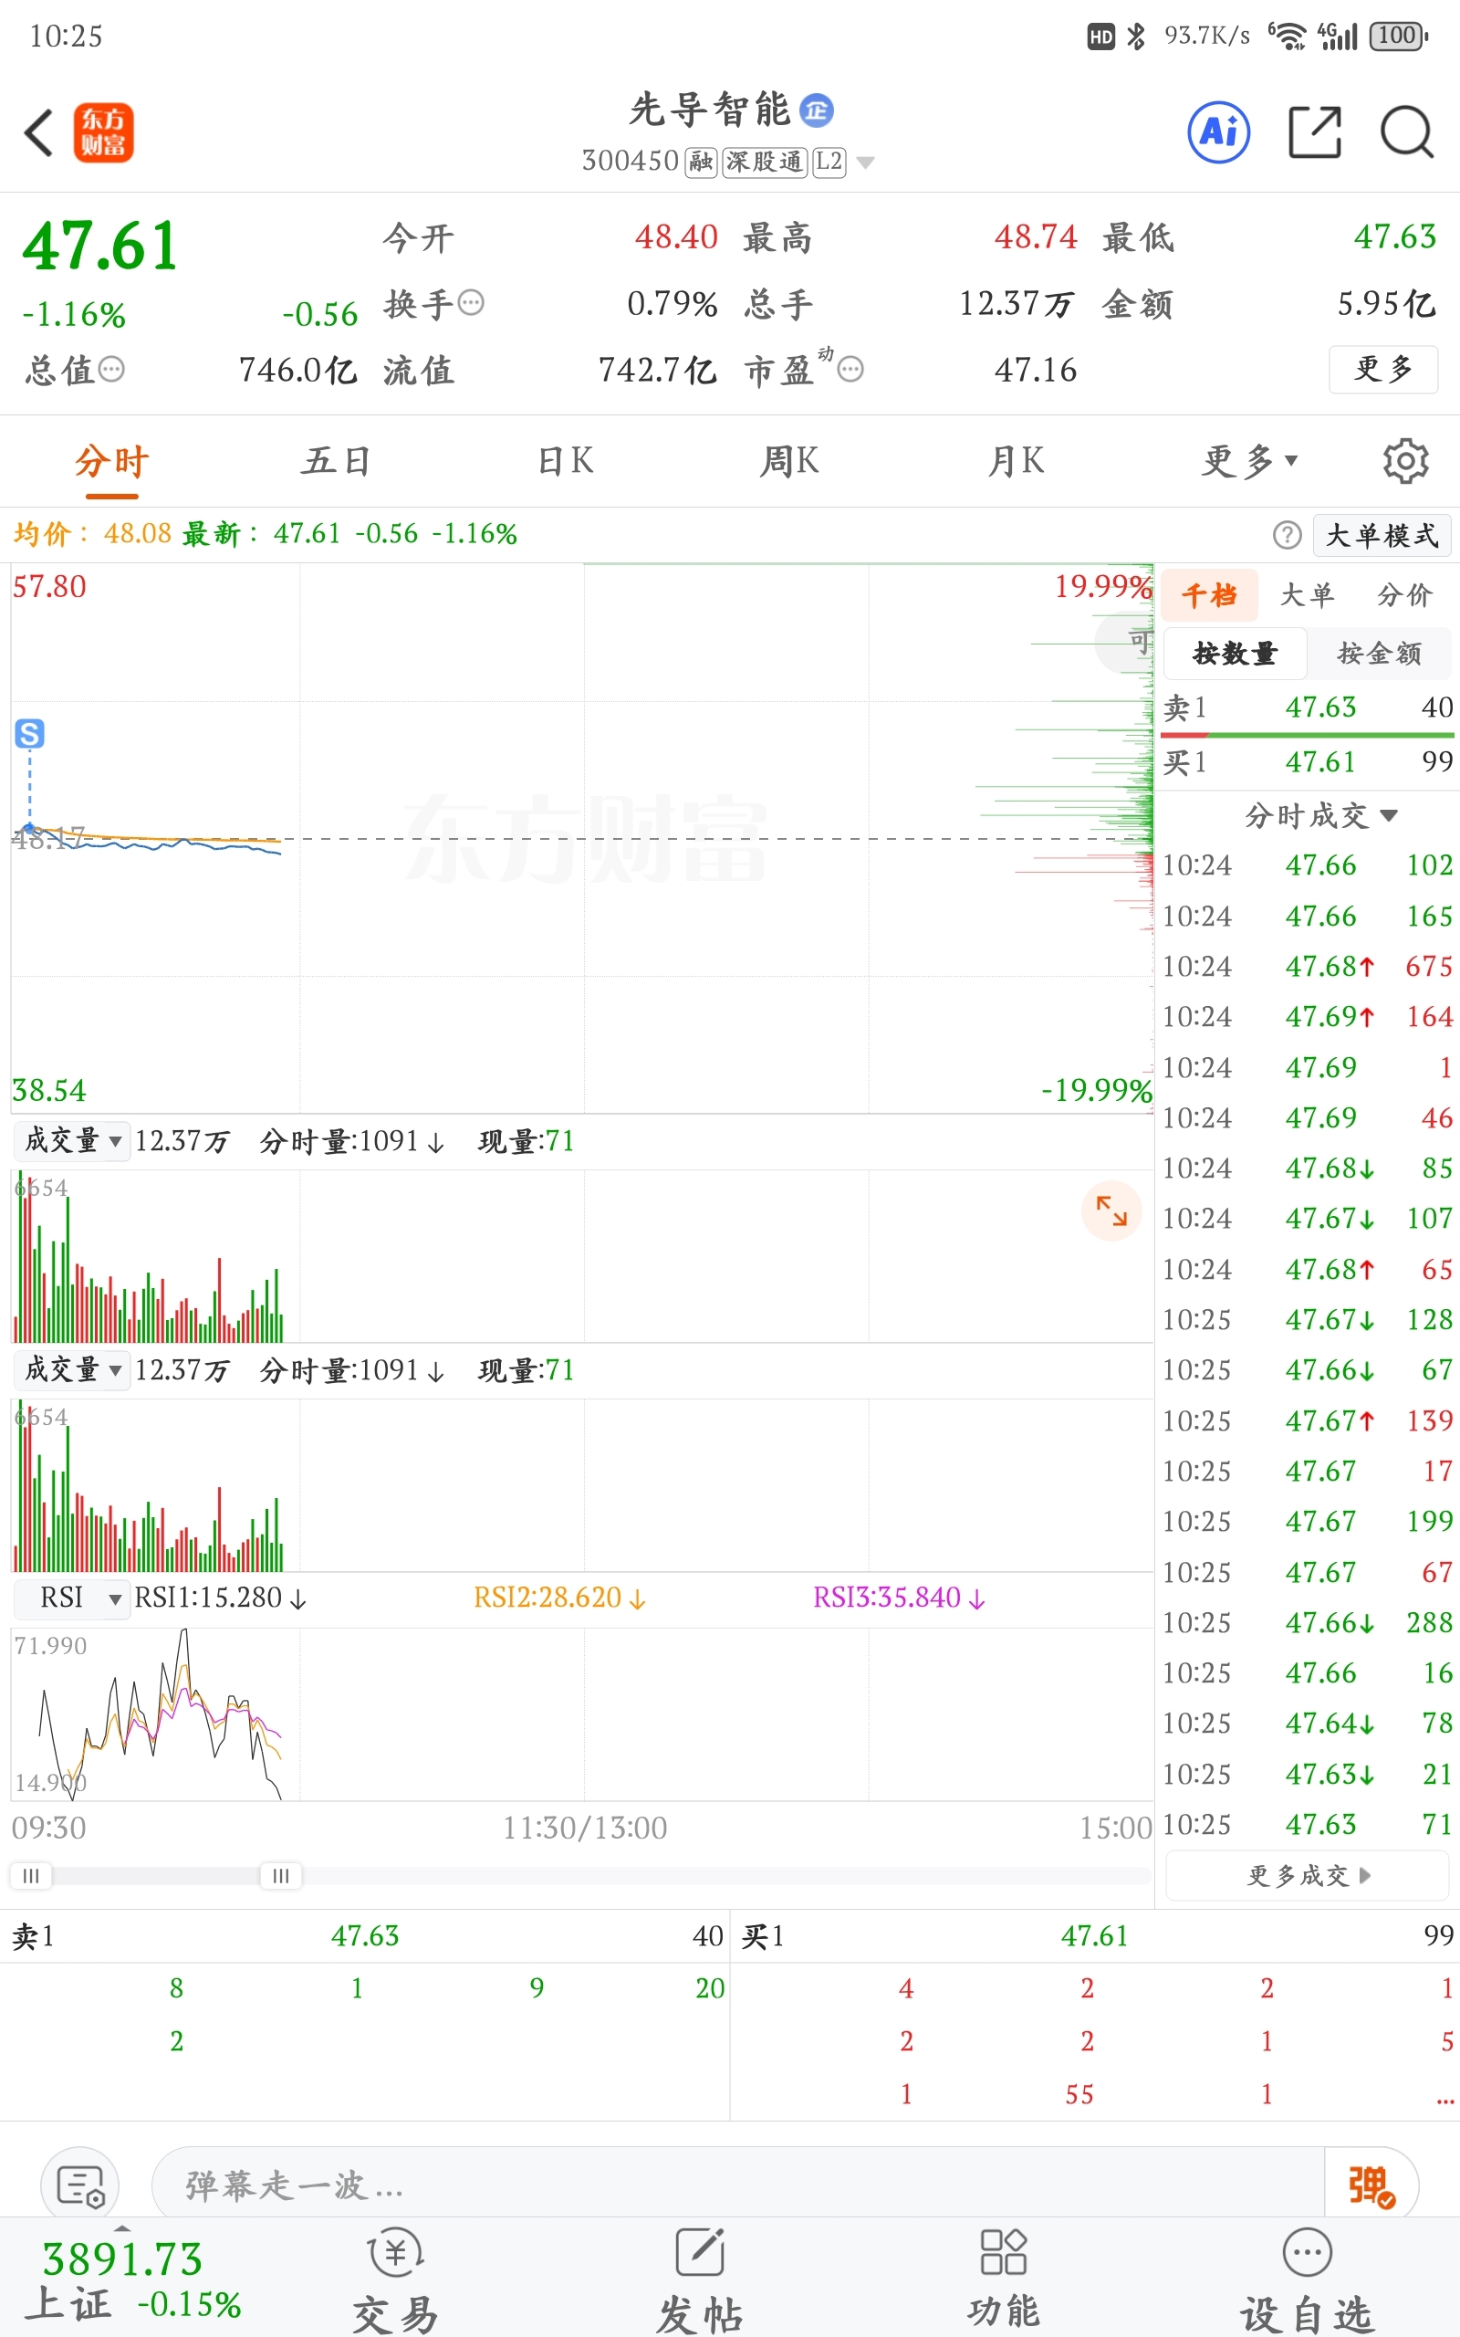
Task: Tap the info icon beside 总值
Action: (x=112, y=369)
